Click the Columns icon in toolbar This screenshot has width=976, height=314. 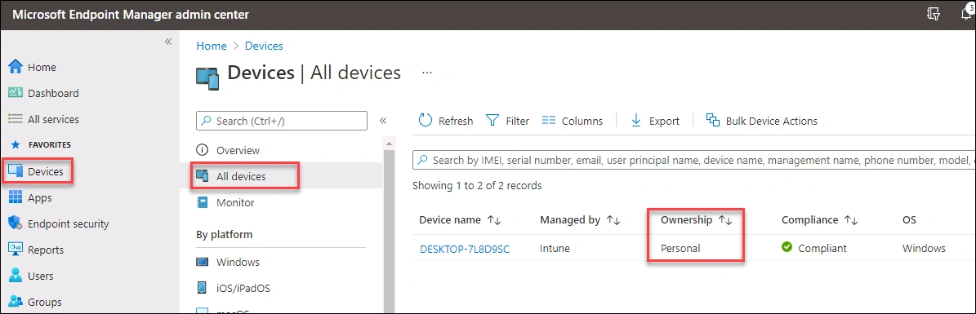pyautogui.click(x=548, y=120)
